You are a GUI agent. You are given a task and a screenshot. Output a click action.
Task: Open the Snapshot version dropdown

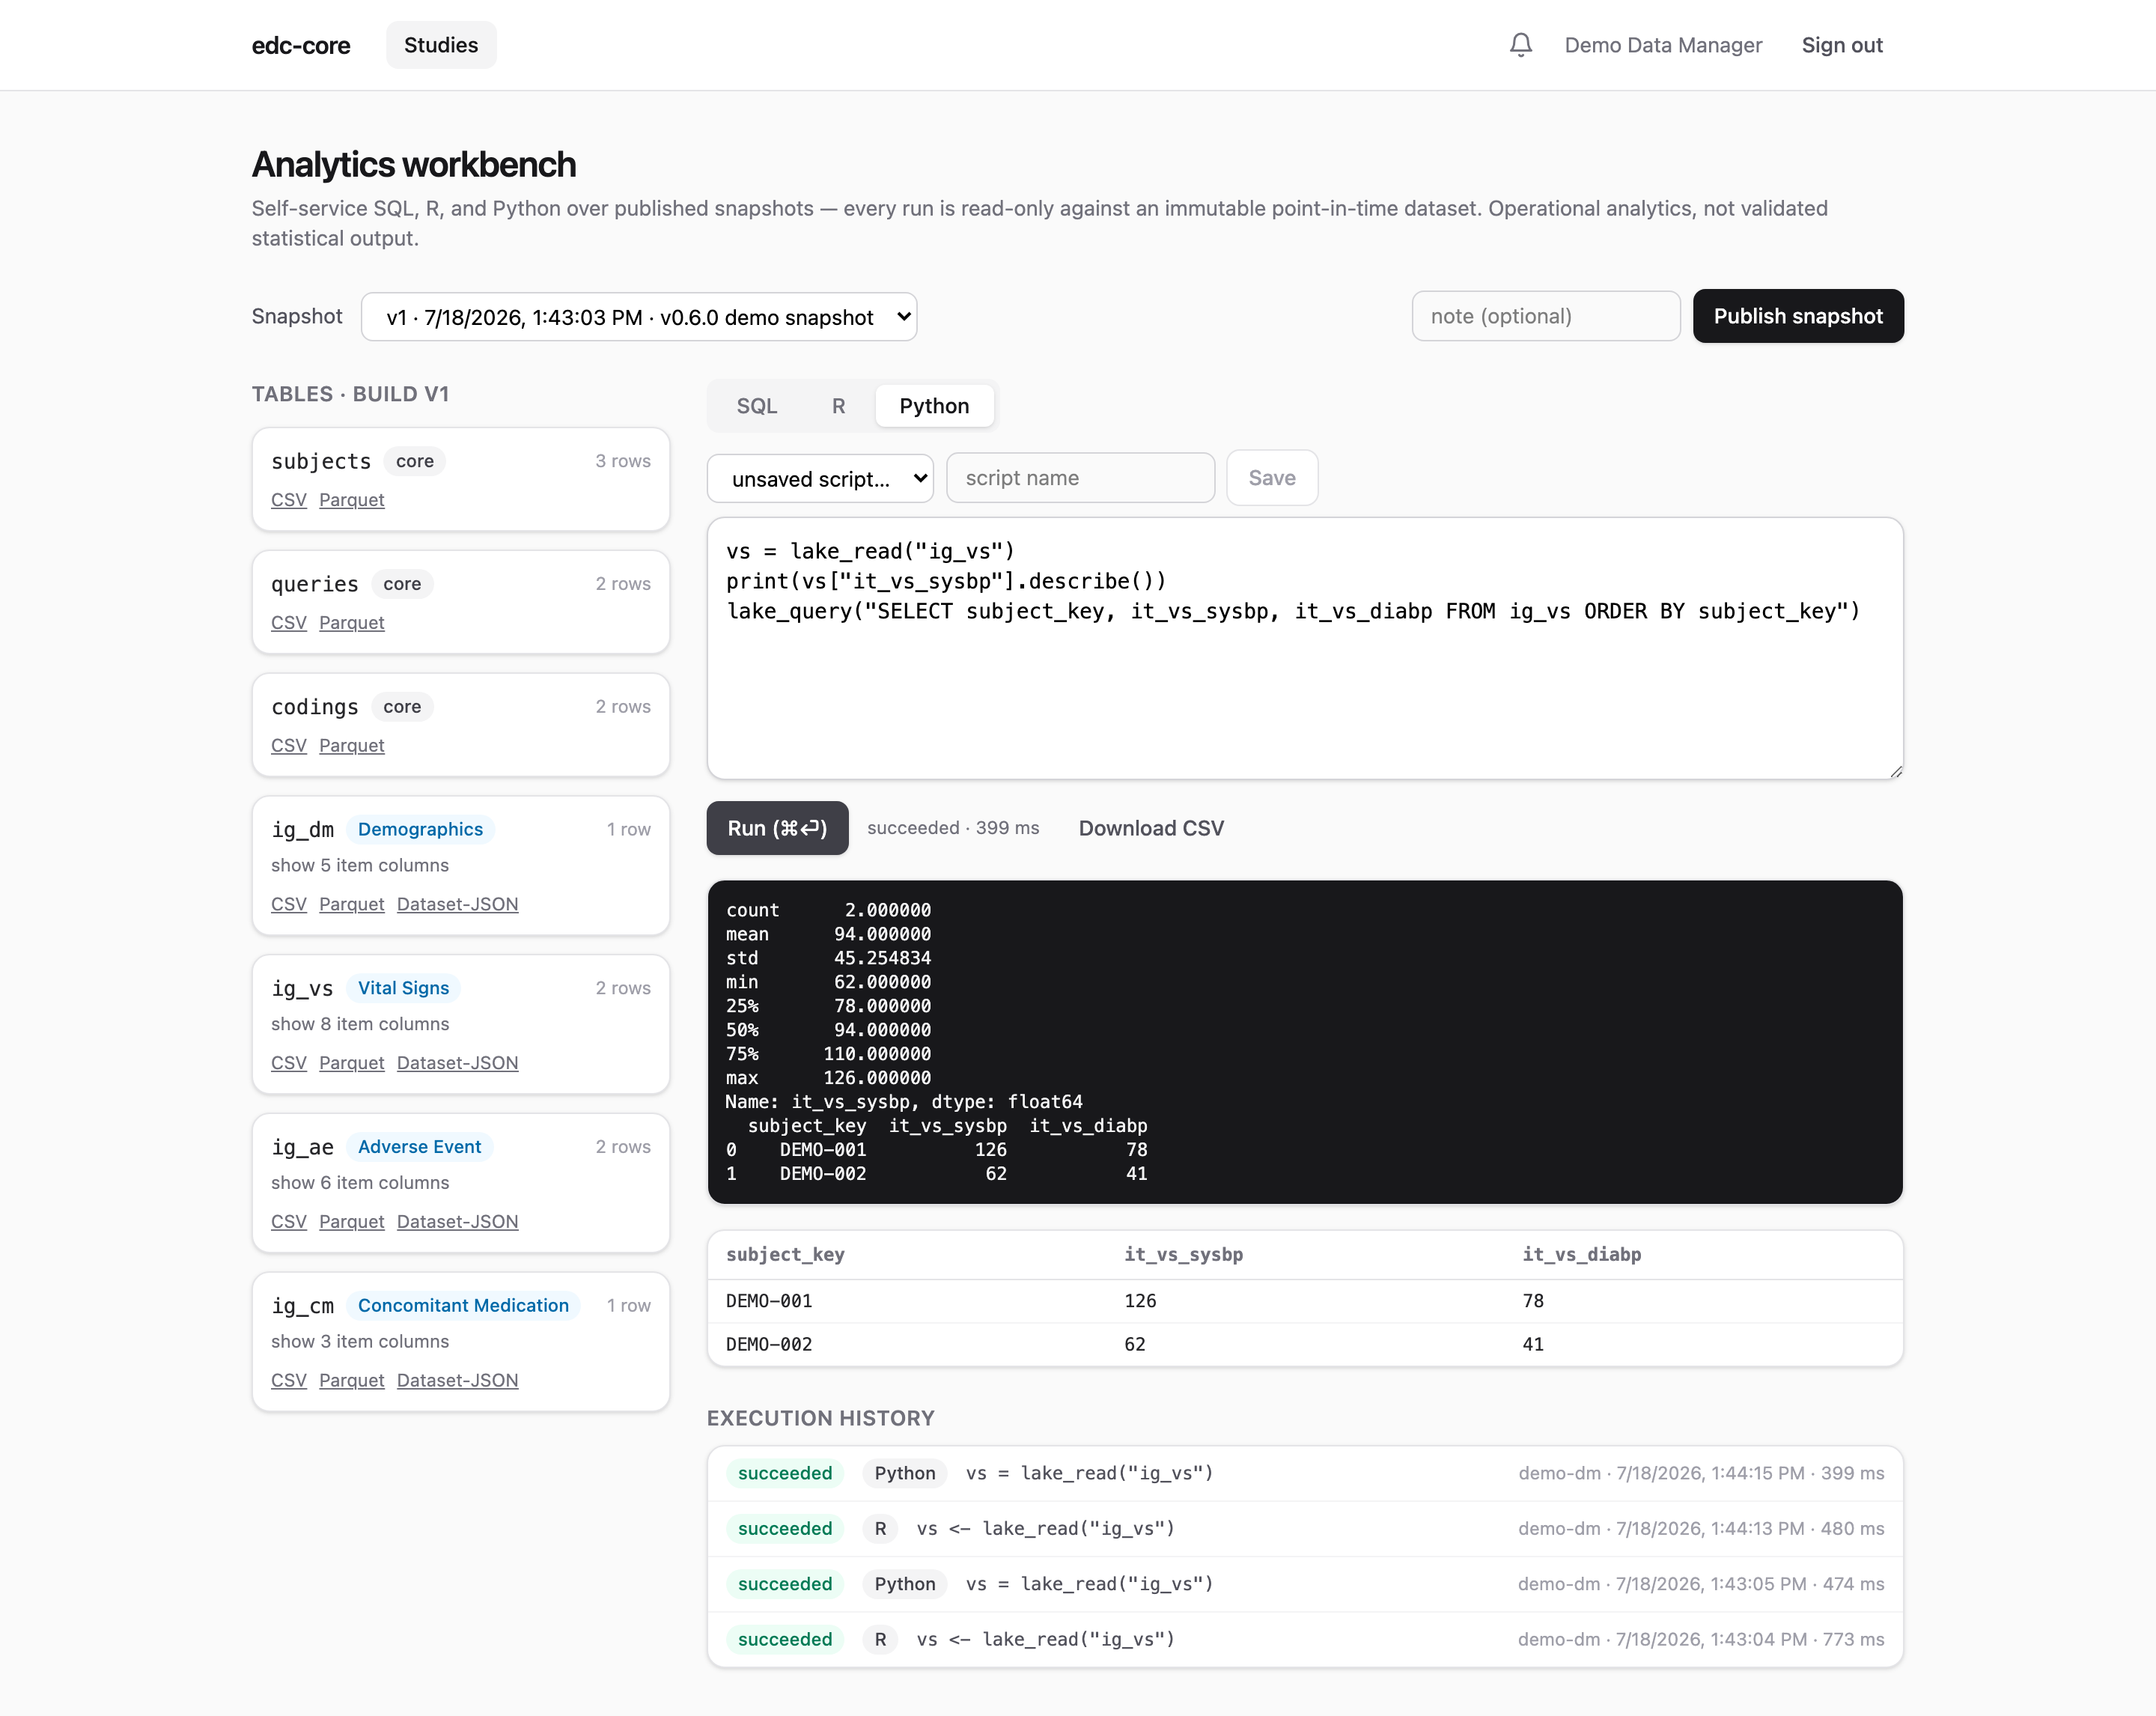[x=638, y=317]
